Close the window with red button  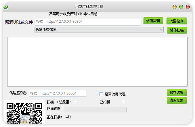188,7
